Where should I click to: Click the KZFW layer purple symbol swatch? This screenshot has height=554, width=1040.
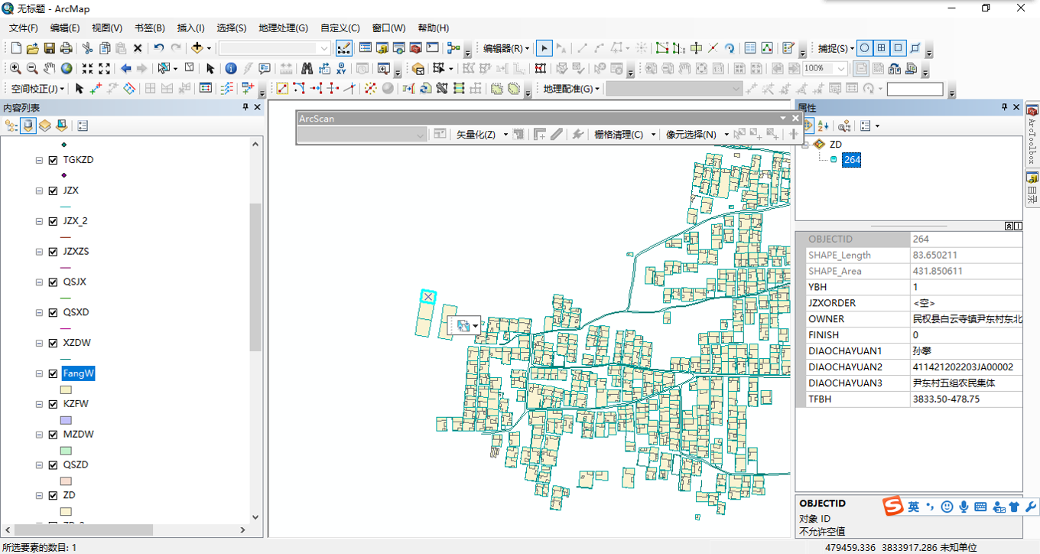coord(66,420)
